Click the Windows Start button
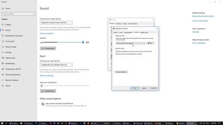 click(2, 123)
